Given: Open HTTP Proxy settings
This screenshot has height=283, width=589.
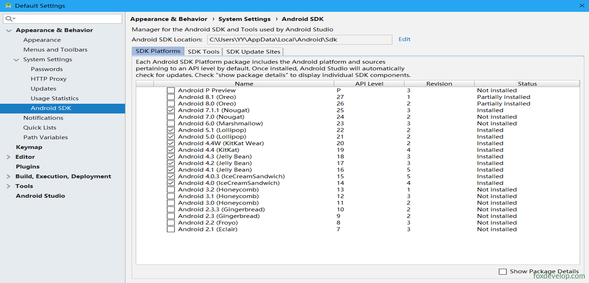Looking at the screenshot, I should tap(49, 79).
